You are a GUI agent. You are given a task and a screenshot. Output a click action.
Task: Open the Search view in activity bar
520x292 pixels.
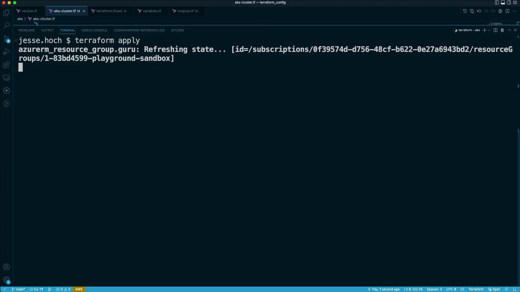point(6,26)
